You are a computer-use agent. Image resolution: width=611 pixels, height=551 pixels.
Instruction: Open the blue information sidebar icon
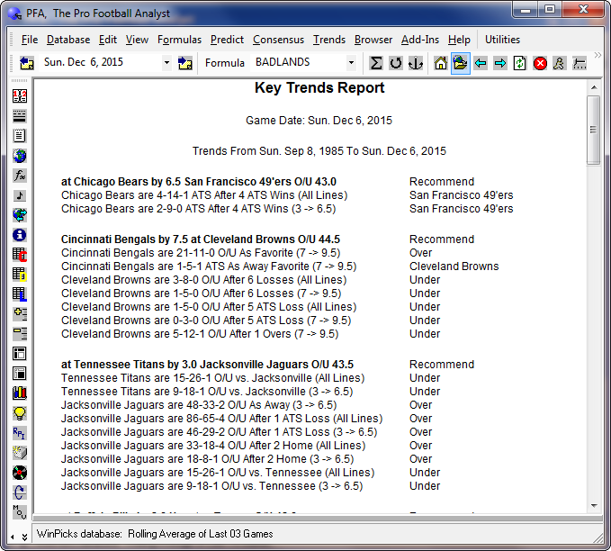(20, 235)
